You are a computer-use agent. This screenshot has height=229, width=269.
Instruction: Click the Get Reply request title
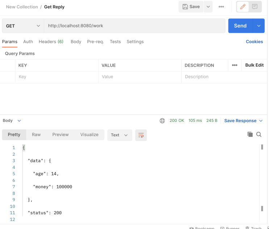point(54,7)
